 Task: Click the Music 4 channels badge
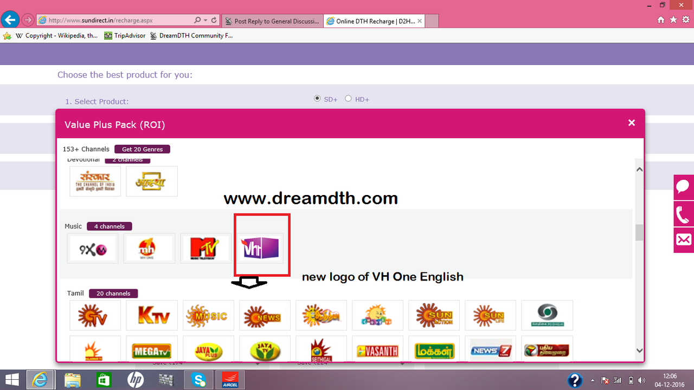[x=109, y=226]
